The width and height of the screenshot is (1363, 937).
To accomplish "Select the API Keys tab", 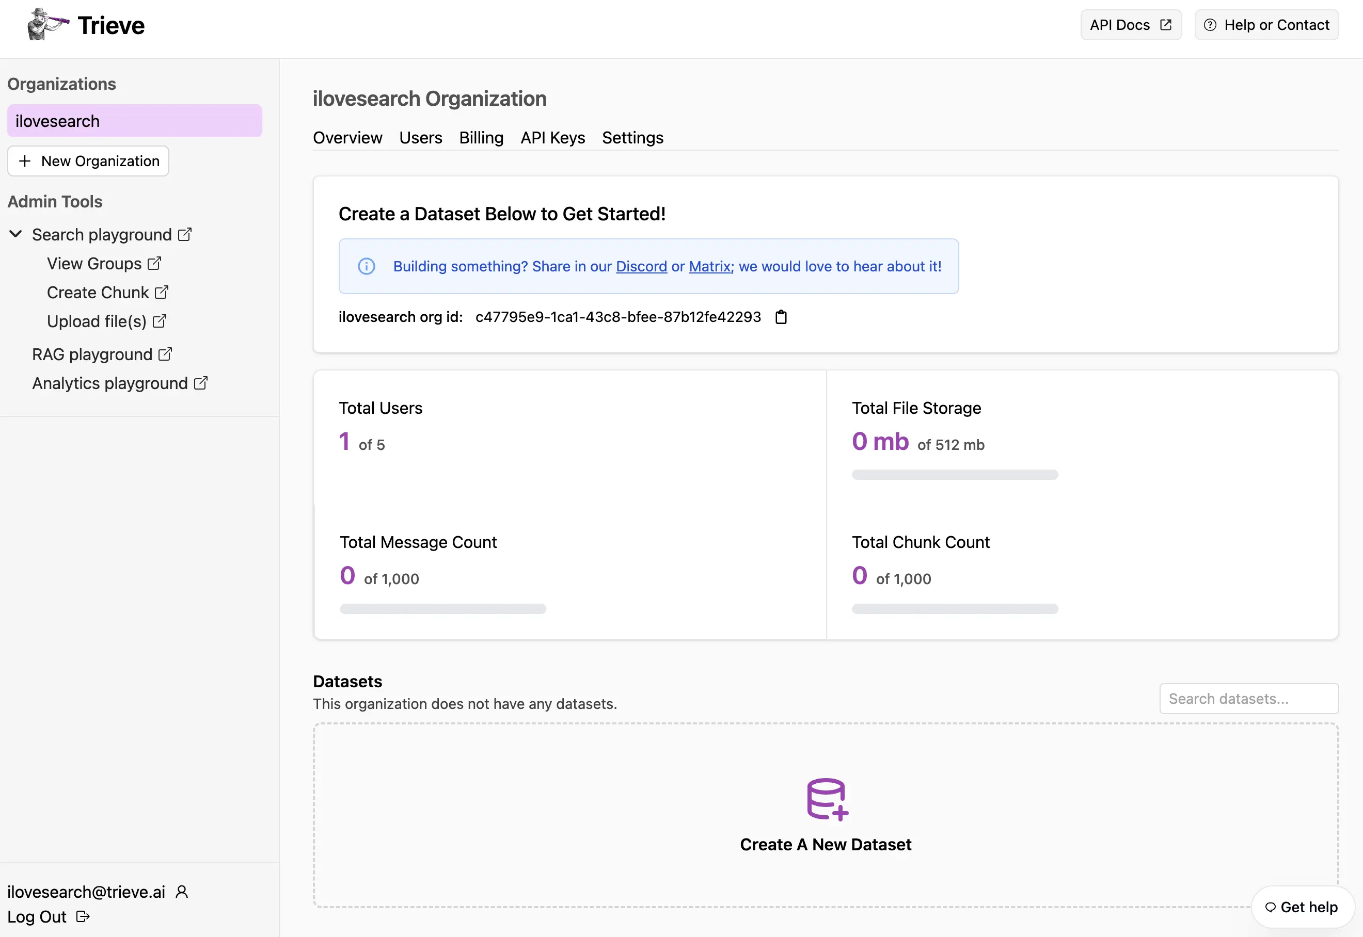I will click(552, 136).
